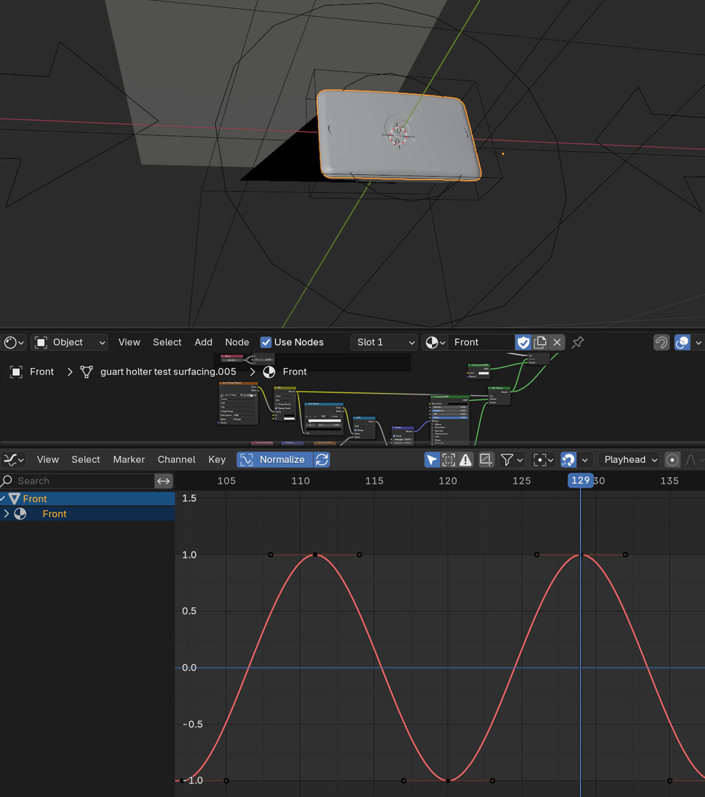Image resolution: width=705 pixels, height=797 pixels.
Task: Toggle node editor overlays button
Action: 682,342
